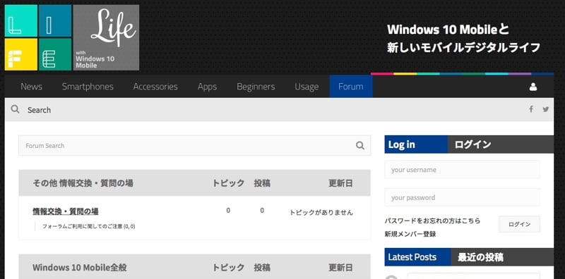Select the Apps menu item

(x=207, y=87)
